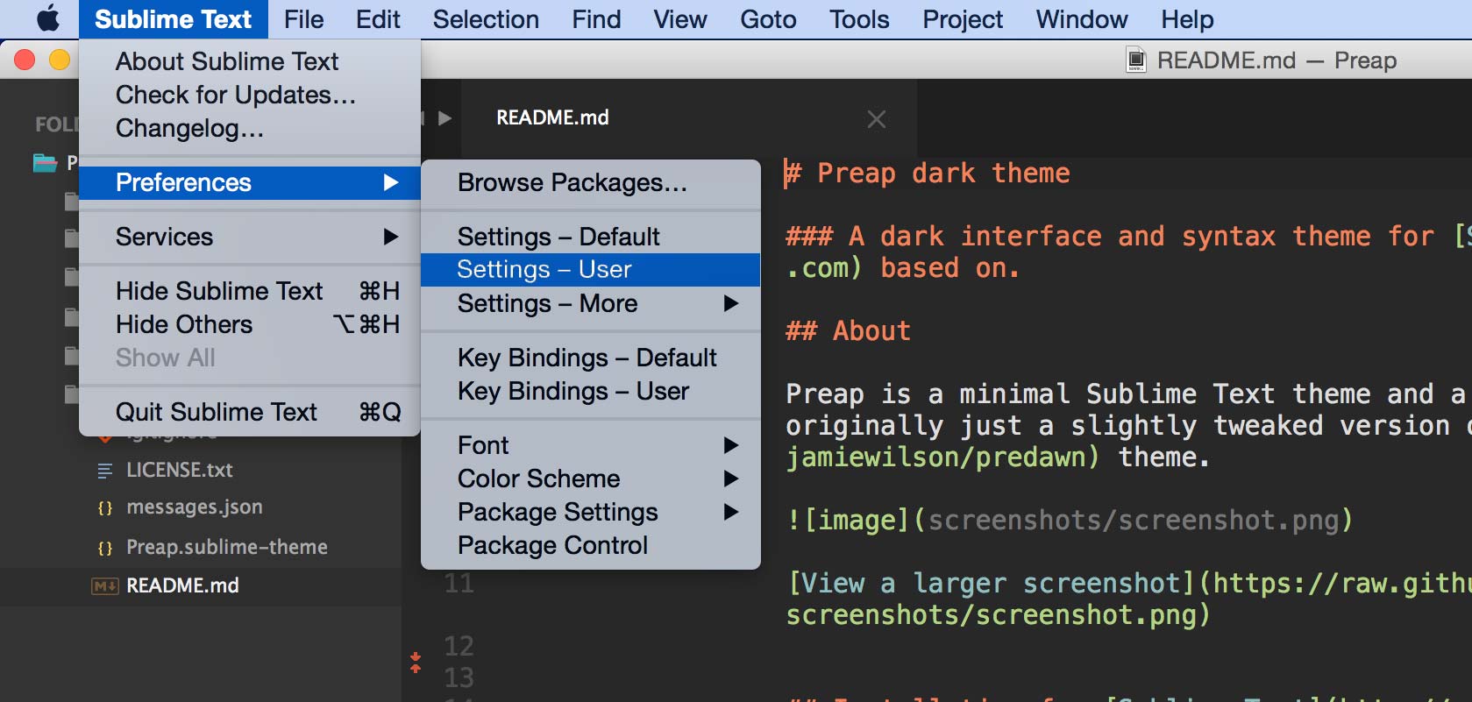Open the Apple menu
The image size is (1472, 702).
pos(49,18)
